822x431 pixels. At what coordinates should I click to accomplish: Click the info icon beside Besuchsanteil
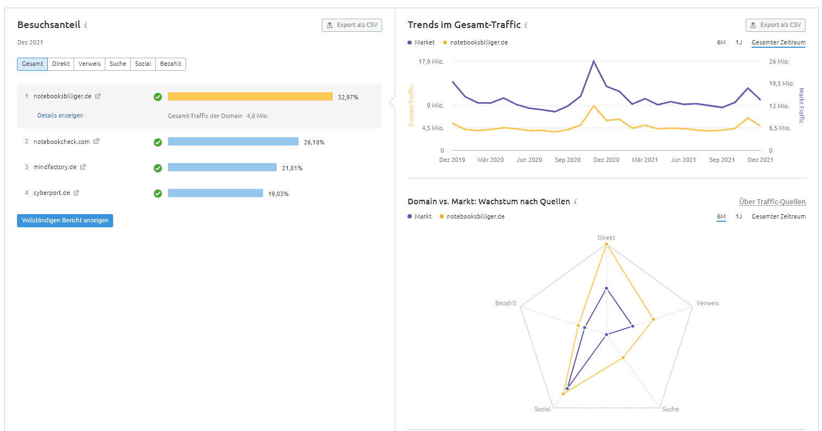pos(86,25)
